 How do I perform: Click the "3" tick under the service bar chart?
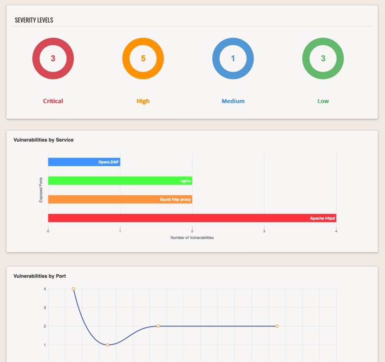[x=264, y=231]
